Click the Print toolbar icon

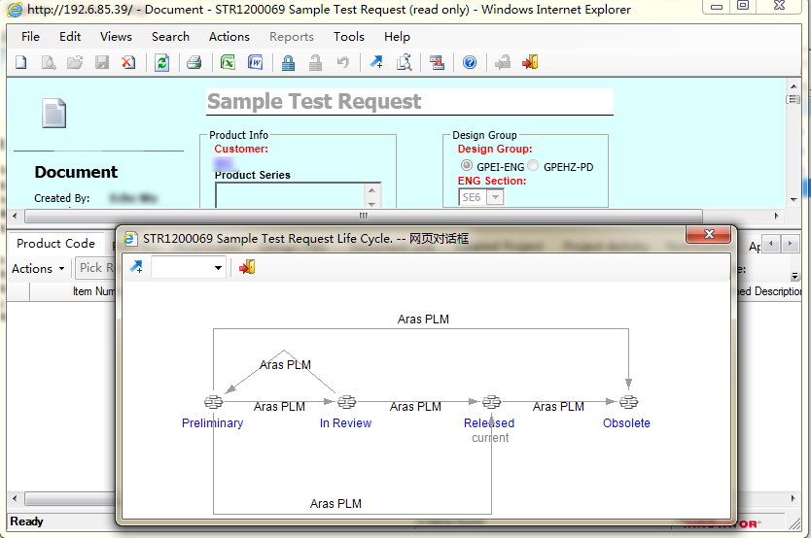point(194,63)
